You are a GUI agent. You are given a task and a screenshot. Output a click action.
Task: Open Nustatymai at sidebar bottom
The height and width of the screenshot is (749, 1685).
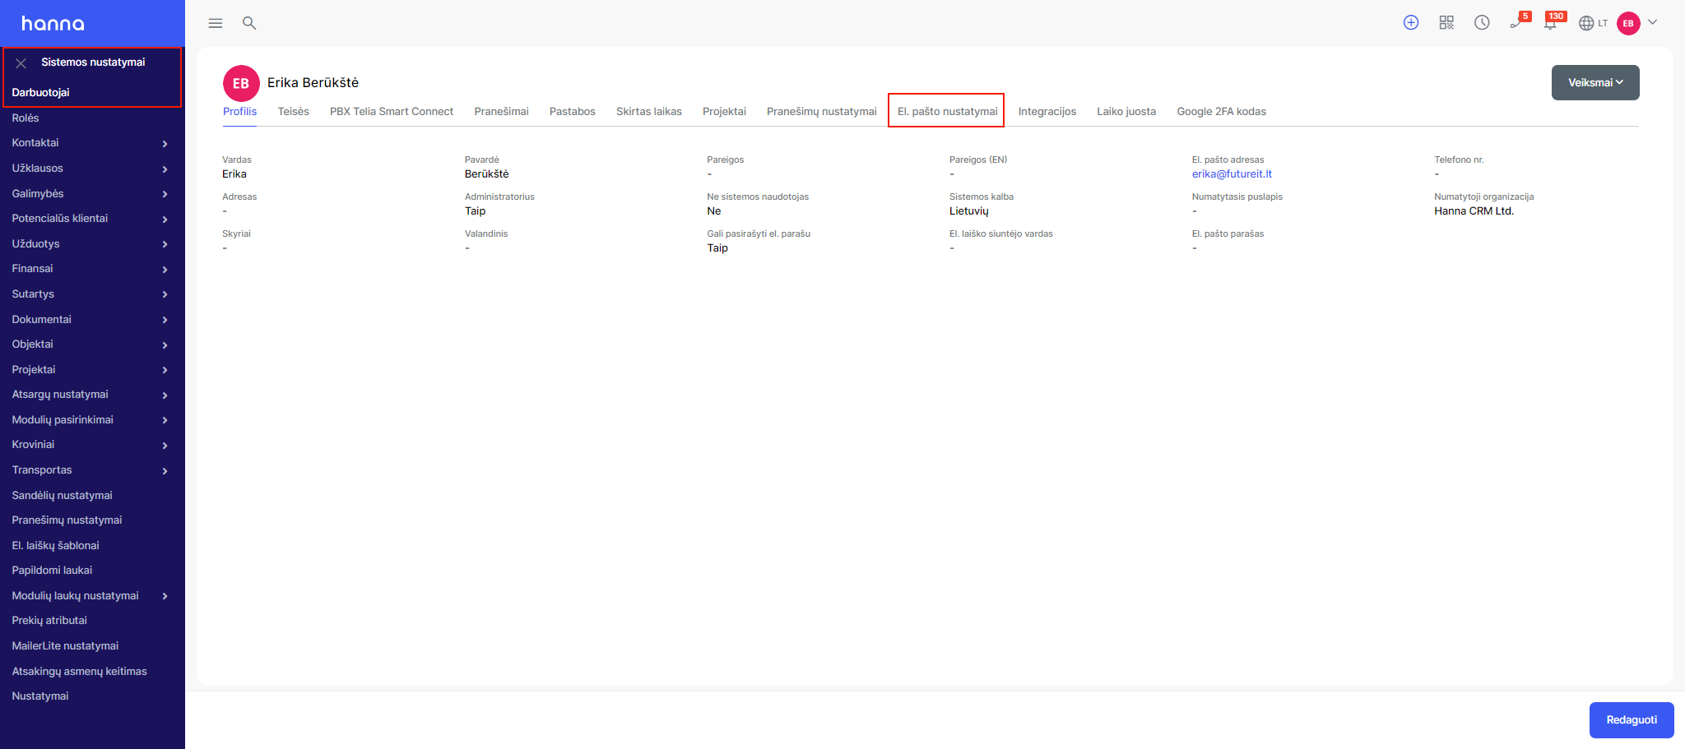[x=40, y=696]
